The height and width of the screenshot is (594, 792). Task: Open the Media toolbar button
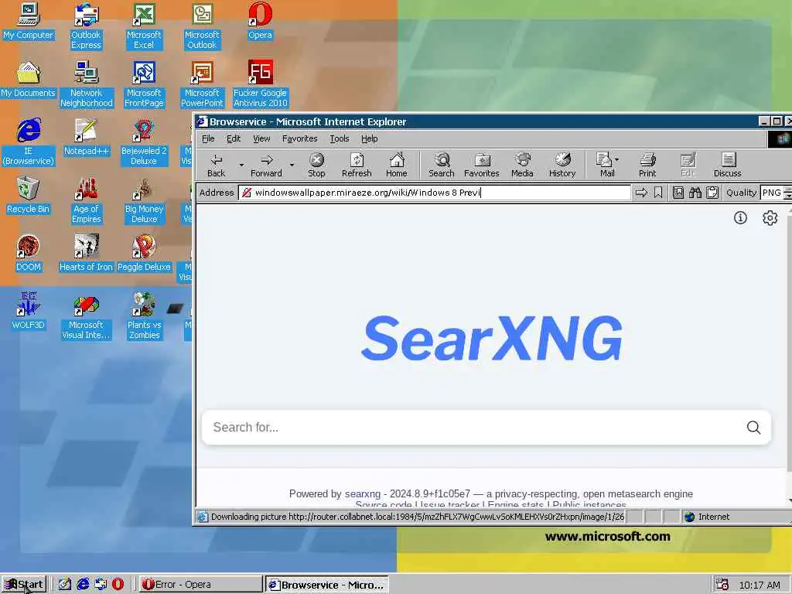coord(522,166)
